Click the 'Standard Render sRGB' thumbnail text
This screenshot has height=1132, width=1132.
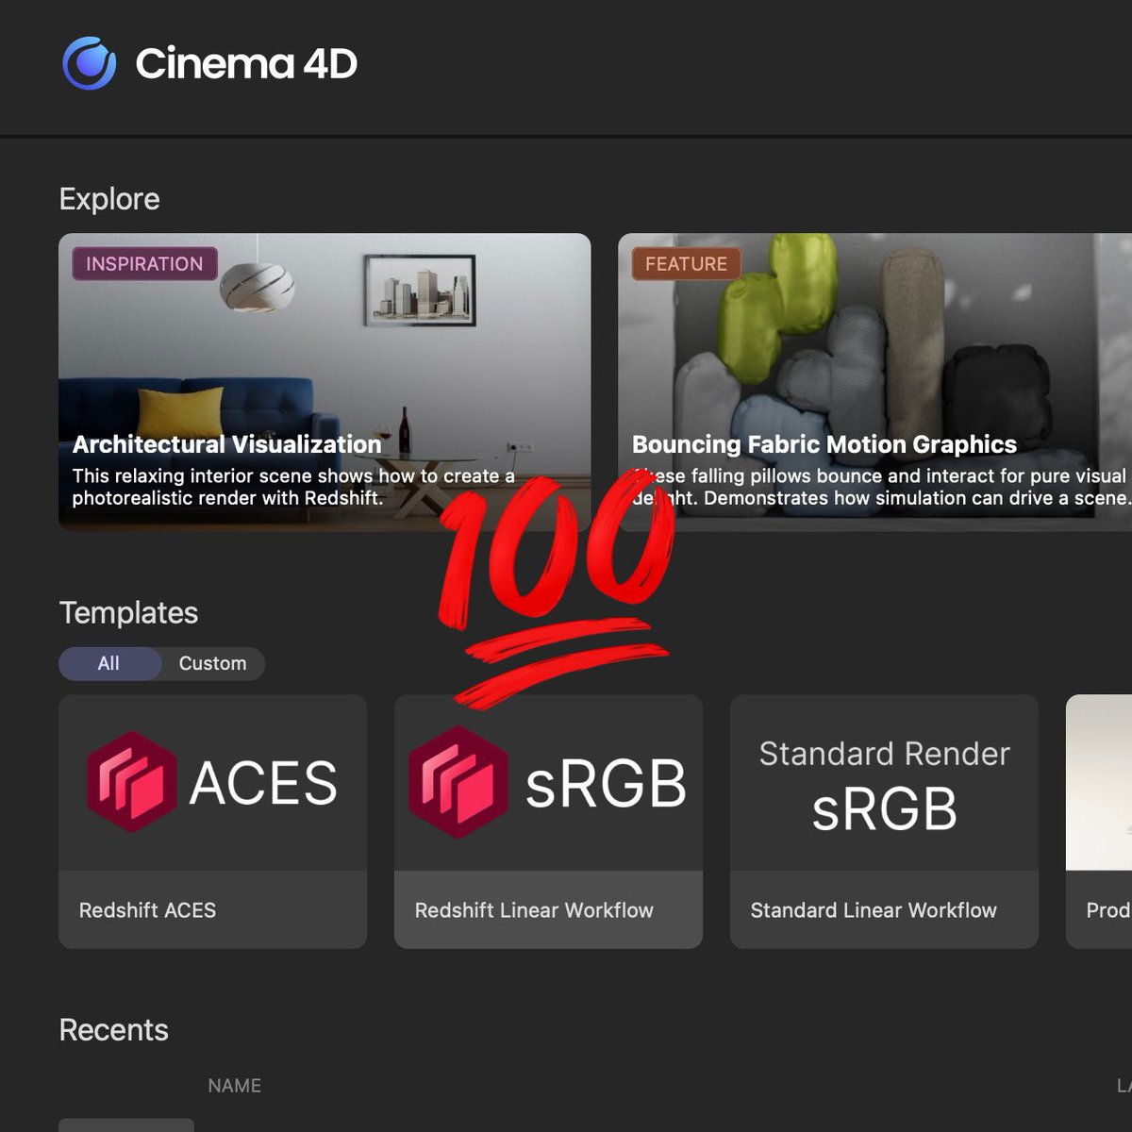884,785
